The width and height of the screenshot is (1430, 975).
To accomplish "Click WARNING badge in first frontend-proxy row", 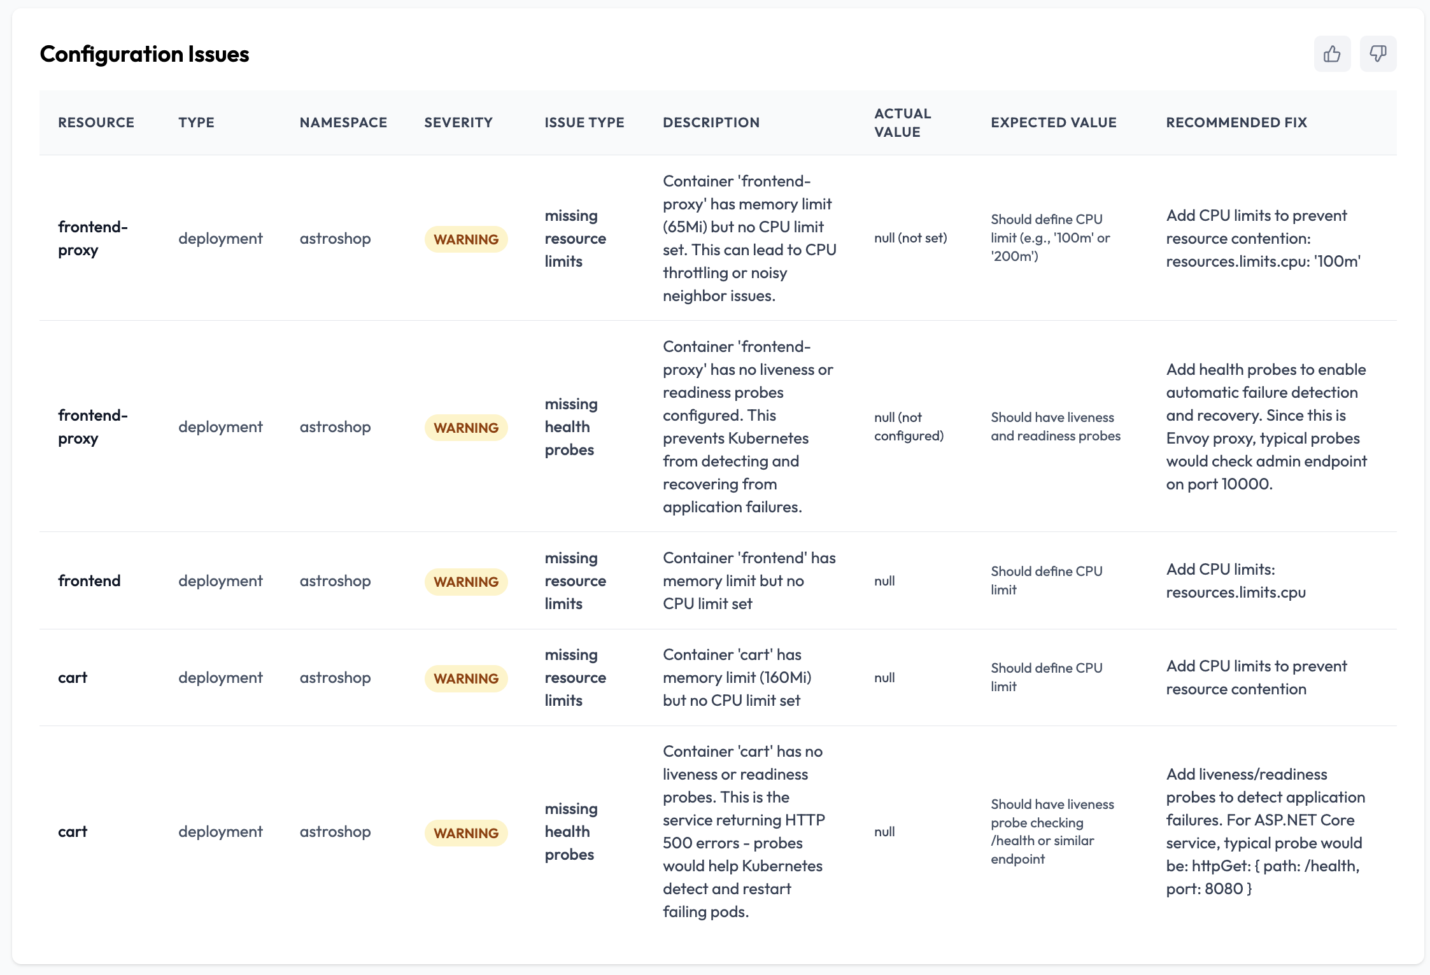I will pos(466,239).
